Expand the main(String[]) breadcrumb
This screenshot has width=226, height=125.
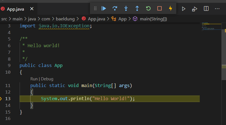(153, 19)
